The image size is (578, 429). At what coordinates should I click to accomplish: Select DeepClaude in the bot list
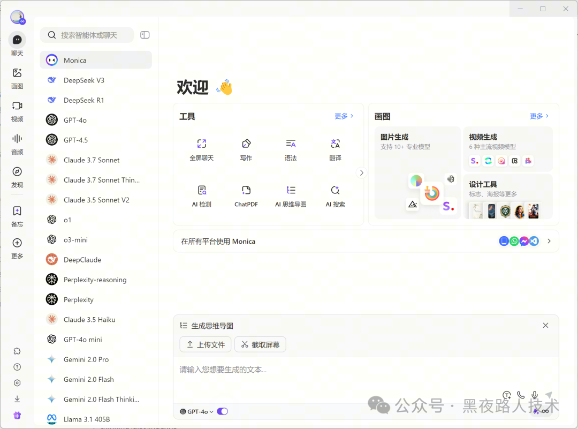[96, 259]
